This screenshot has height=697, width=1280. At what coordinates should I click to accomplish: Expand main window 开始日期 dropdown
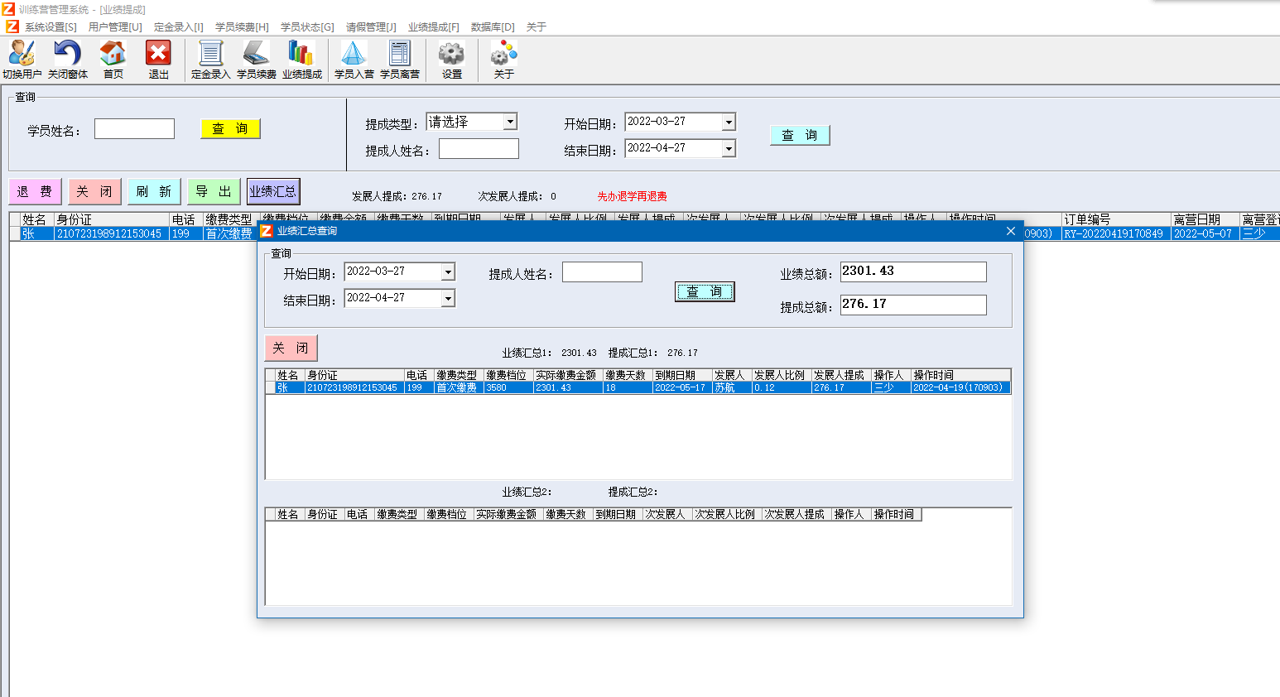(729, 122)
